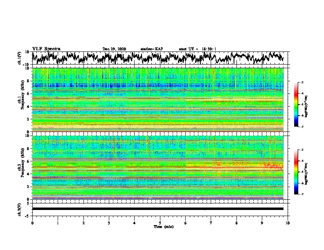Click the "station=KAP" header label
Image resolution: width=324 pixels, height=250 pixels.
pos(152,49)
